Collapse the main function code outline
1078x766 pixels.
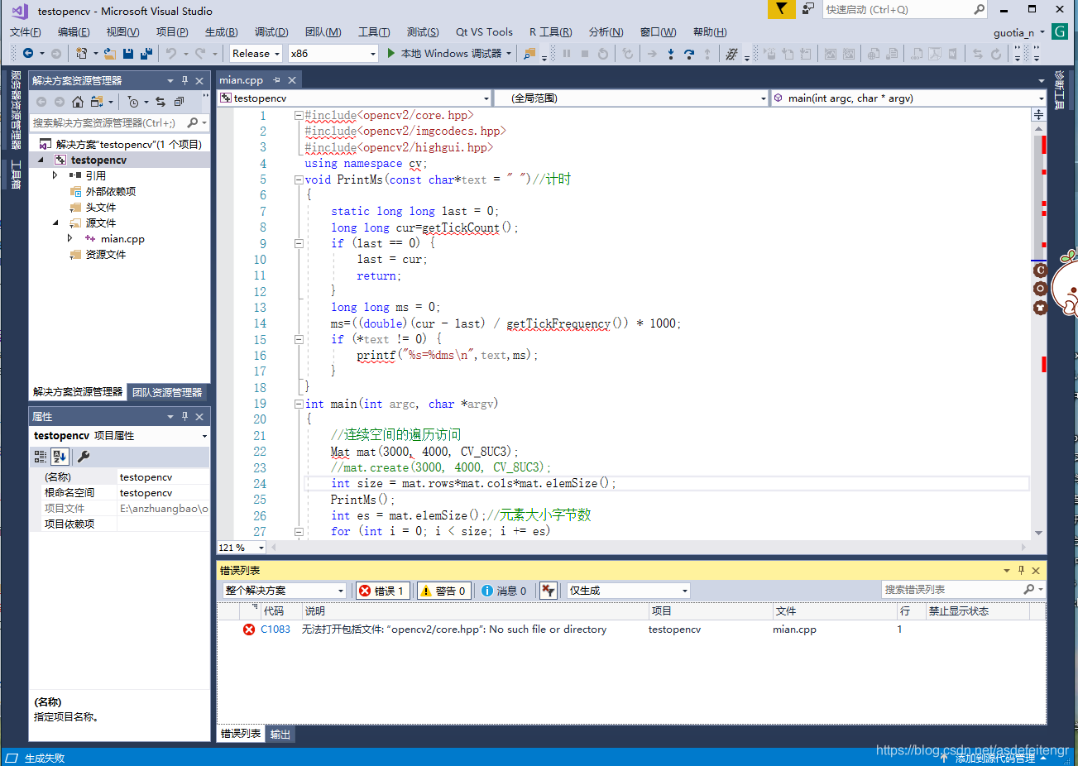[299, 404]
